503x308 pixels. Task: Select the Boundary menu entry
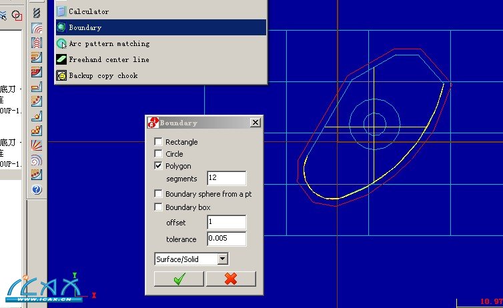(161, 27)
